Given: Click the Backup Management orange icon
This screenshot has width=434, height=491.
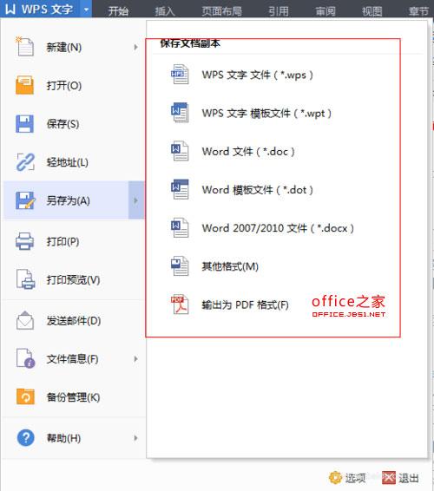Looking at the screenshot, I should coord(25,396).
